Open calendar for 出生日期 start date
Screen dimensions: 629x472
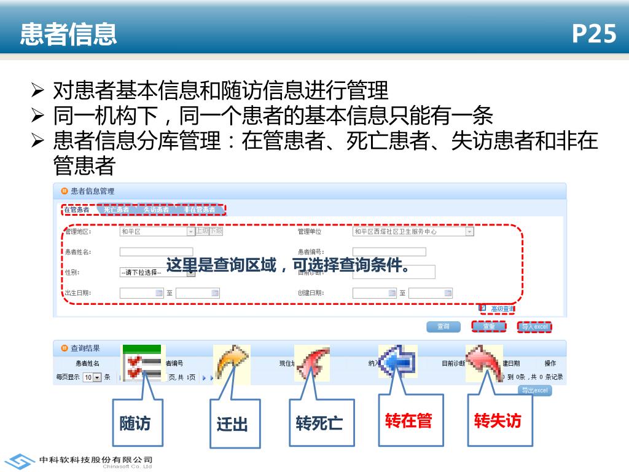click(x=159, y=293)
